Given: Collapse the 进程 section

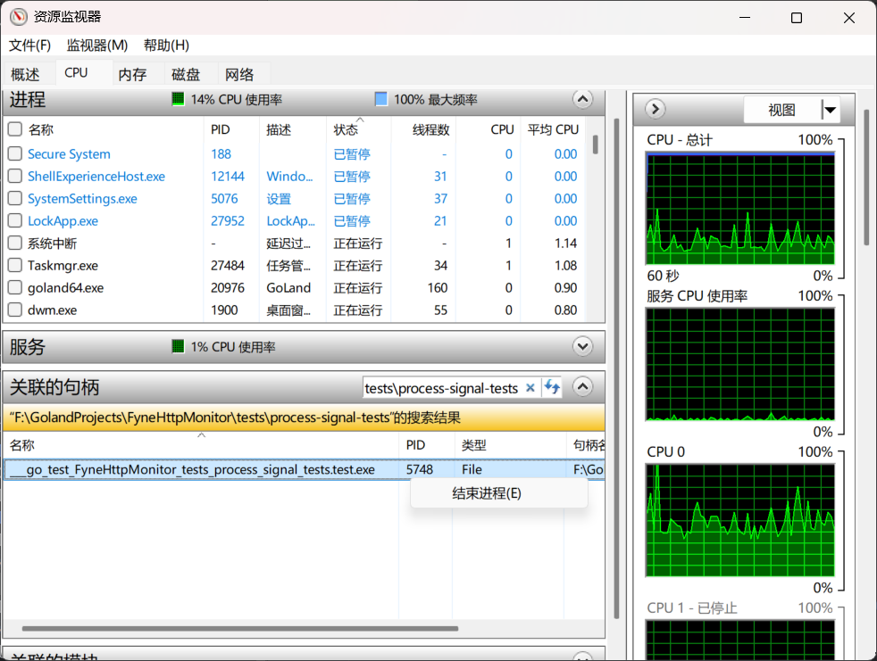Looking at the screenshot, I should click(x=582, y=99).
